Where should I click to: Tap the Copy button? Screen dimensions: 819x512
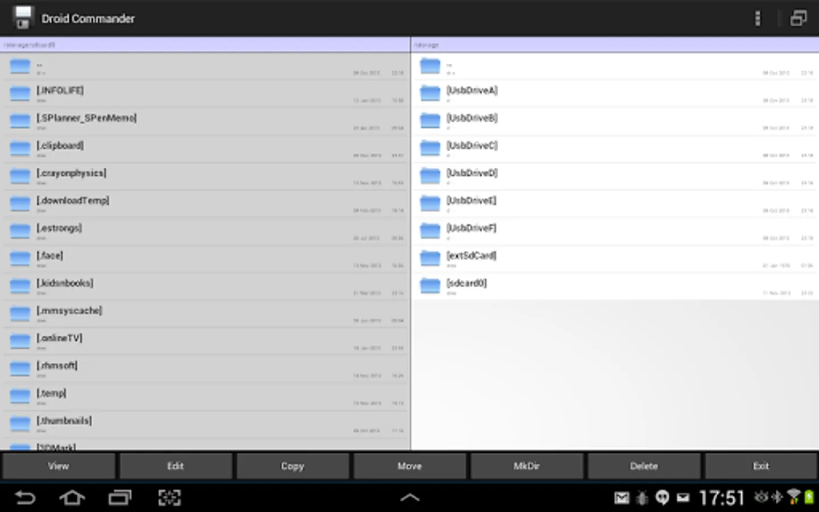[x=293, y=466]
